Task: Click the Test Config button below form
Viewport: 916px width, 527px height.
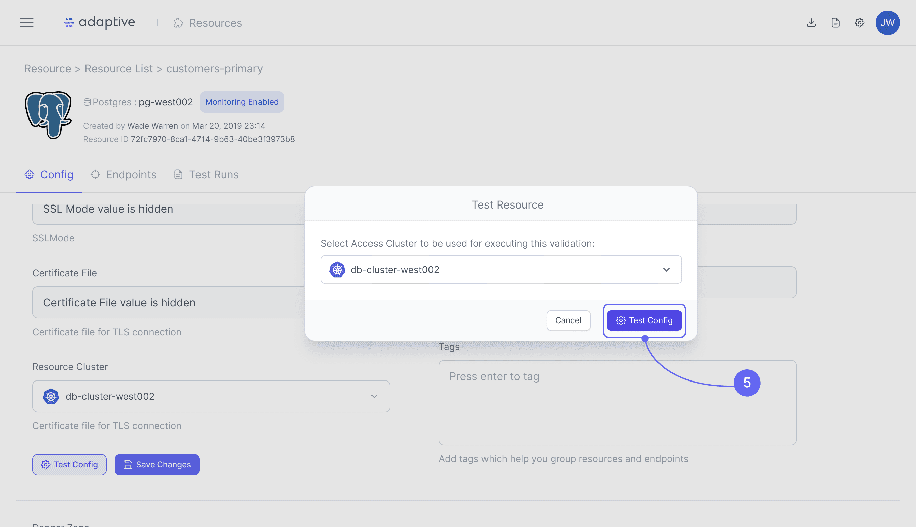Action: point(69,464)
